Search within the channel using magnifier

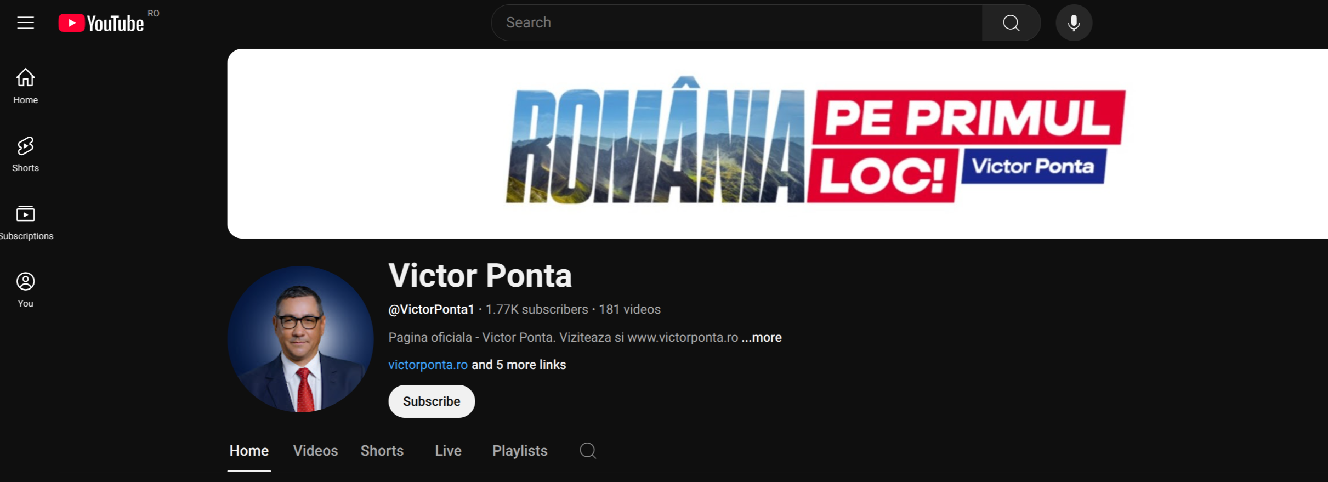[x=588, y=451]
